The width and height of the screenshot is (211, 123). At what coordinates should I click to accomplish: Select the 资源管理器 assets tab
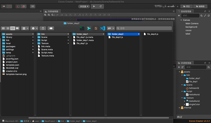tap(185, 63)
